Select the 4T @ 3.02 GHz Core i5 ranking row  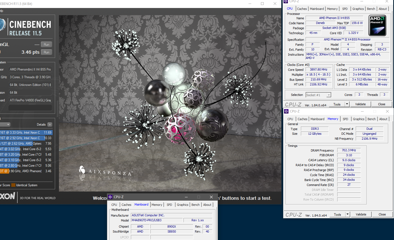click(26, 149)
